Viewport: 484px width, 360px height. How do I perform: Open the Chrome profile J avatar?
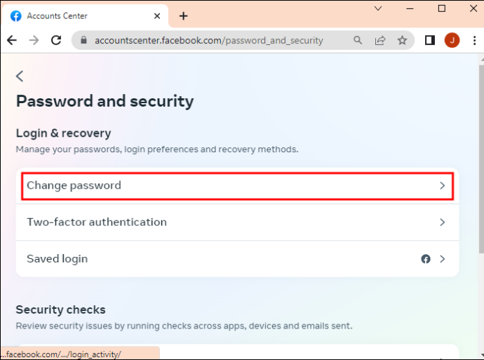pyautogui.click(x=452, y=40)
